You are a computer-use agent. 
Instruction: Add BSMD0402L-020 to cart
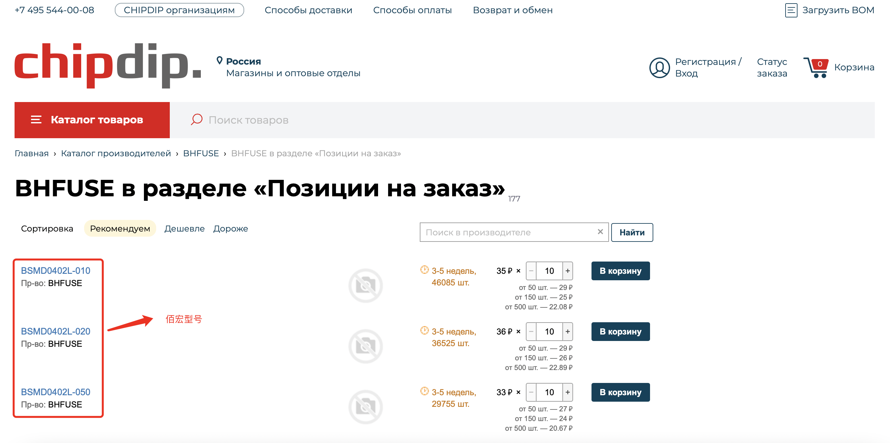coord(621,332)
